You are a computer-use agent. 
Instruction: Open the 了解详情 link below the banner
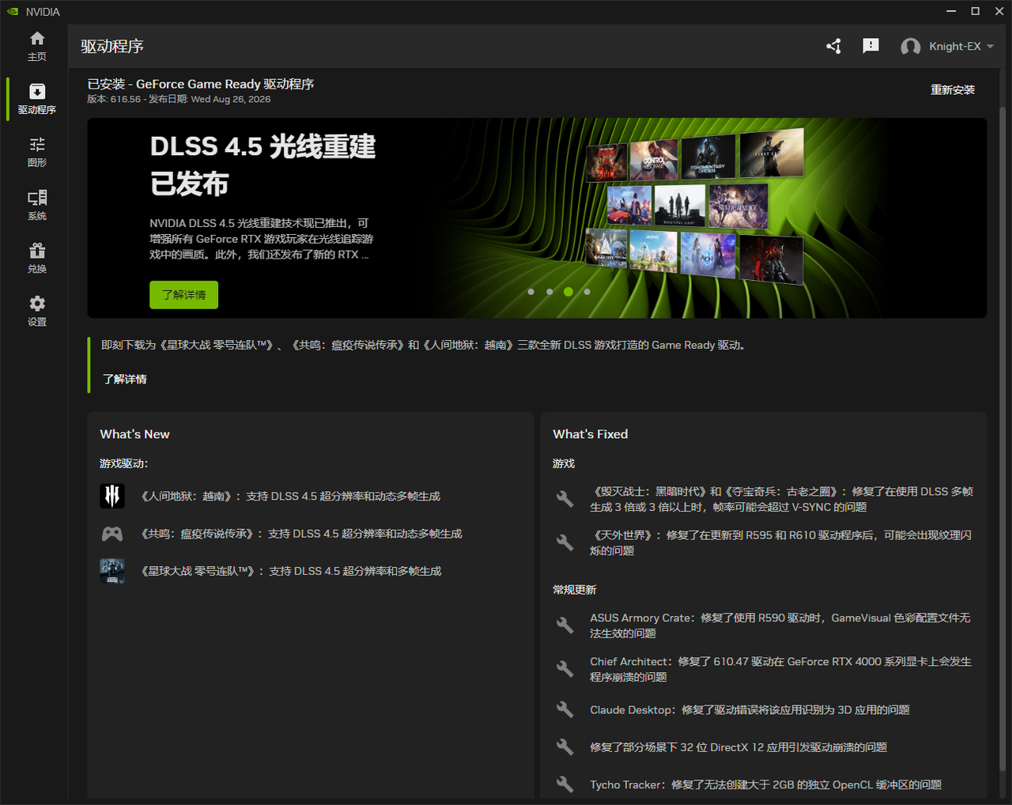125,380
